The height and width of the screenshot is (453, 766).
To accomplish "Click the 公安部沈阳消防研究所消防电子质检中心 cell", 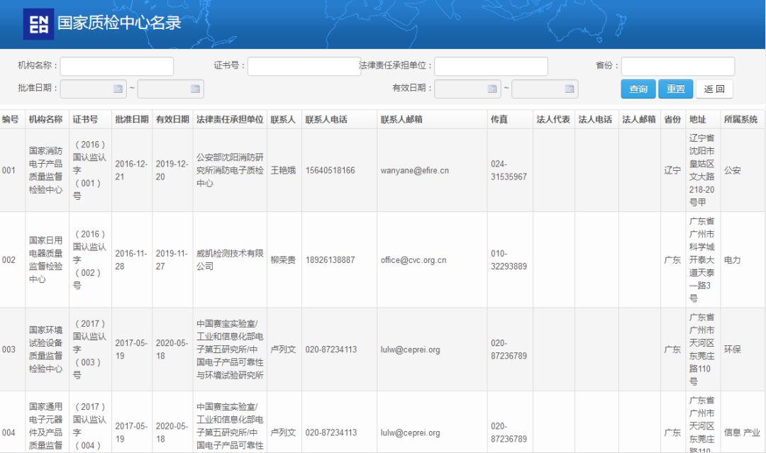I will (x=230, y=170).
